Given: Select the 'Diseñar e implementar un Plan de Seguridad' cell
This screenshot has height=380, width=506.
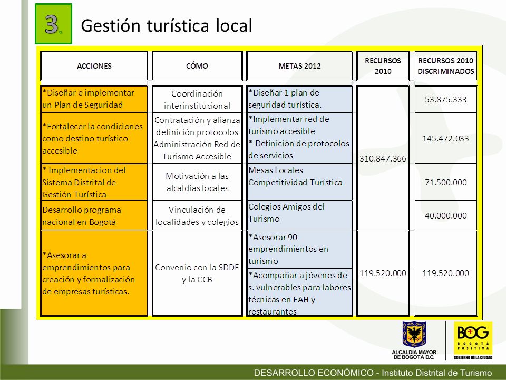Looking at the screenshot, I should 94,99.
